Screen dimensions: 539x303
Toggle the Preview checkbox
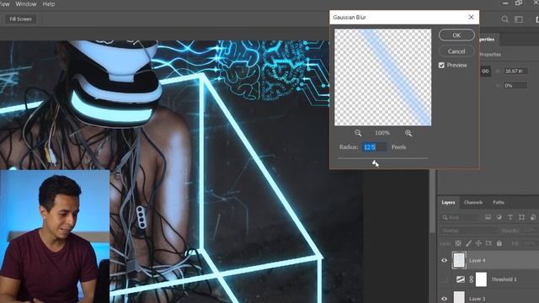[441, 65]
